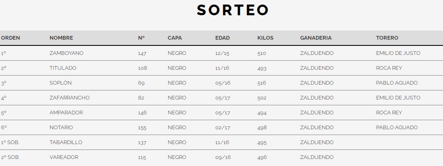Click the NOTARIO name cell
The image size is (443, 166).
pos(61,128)
